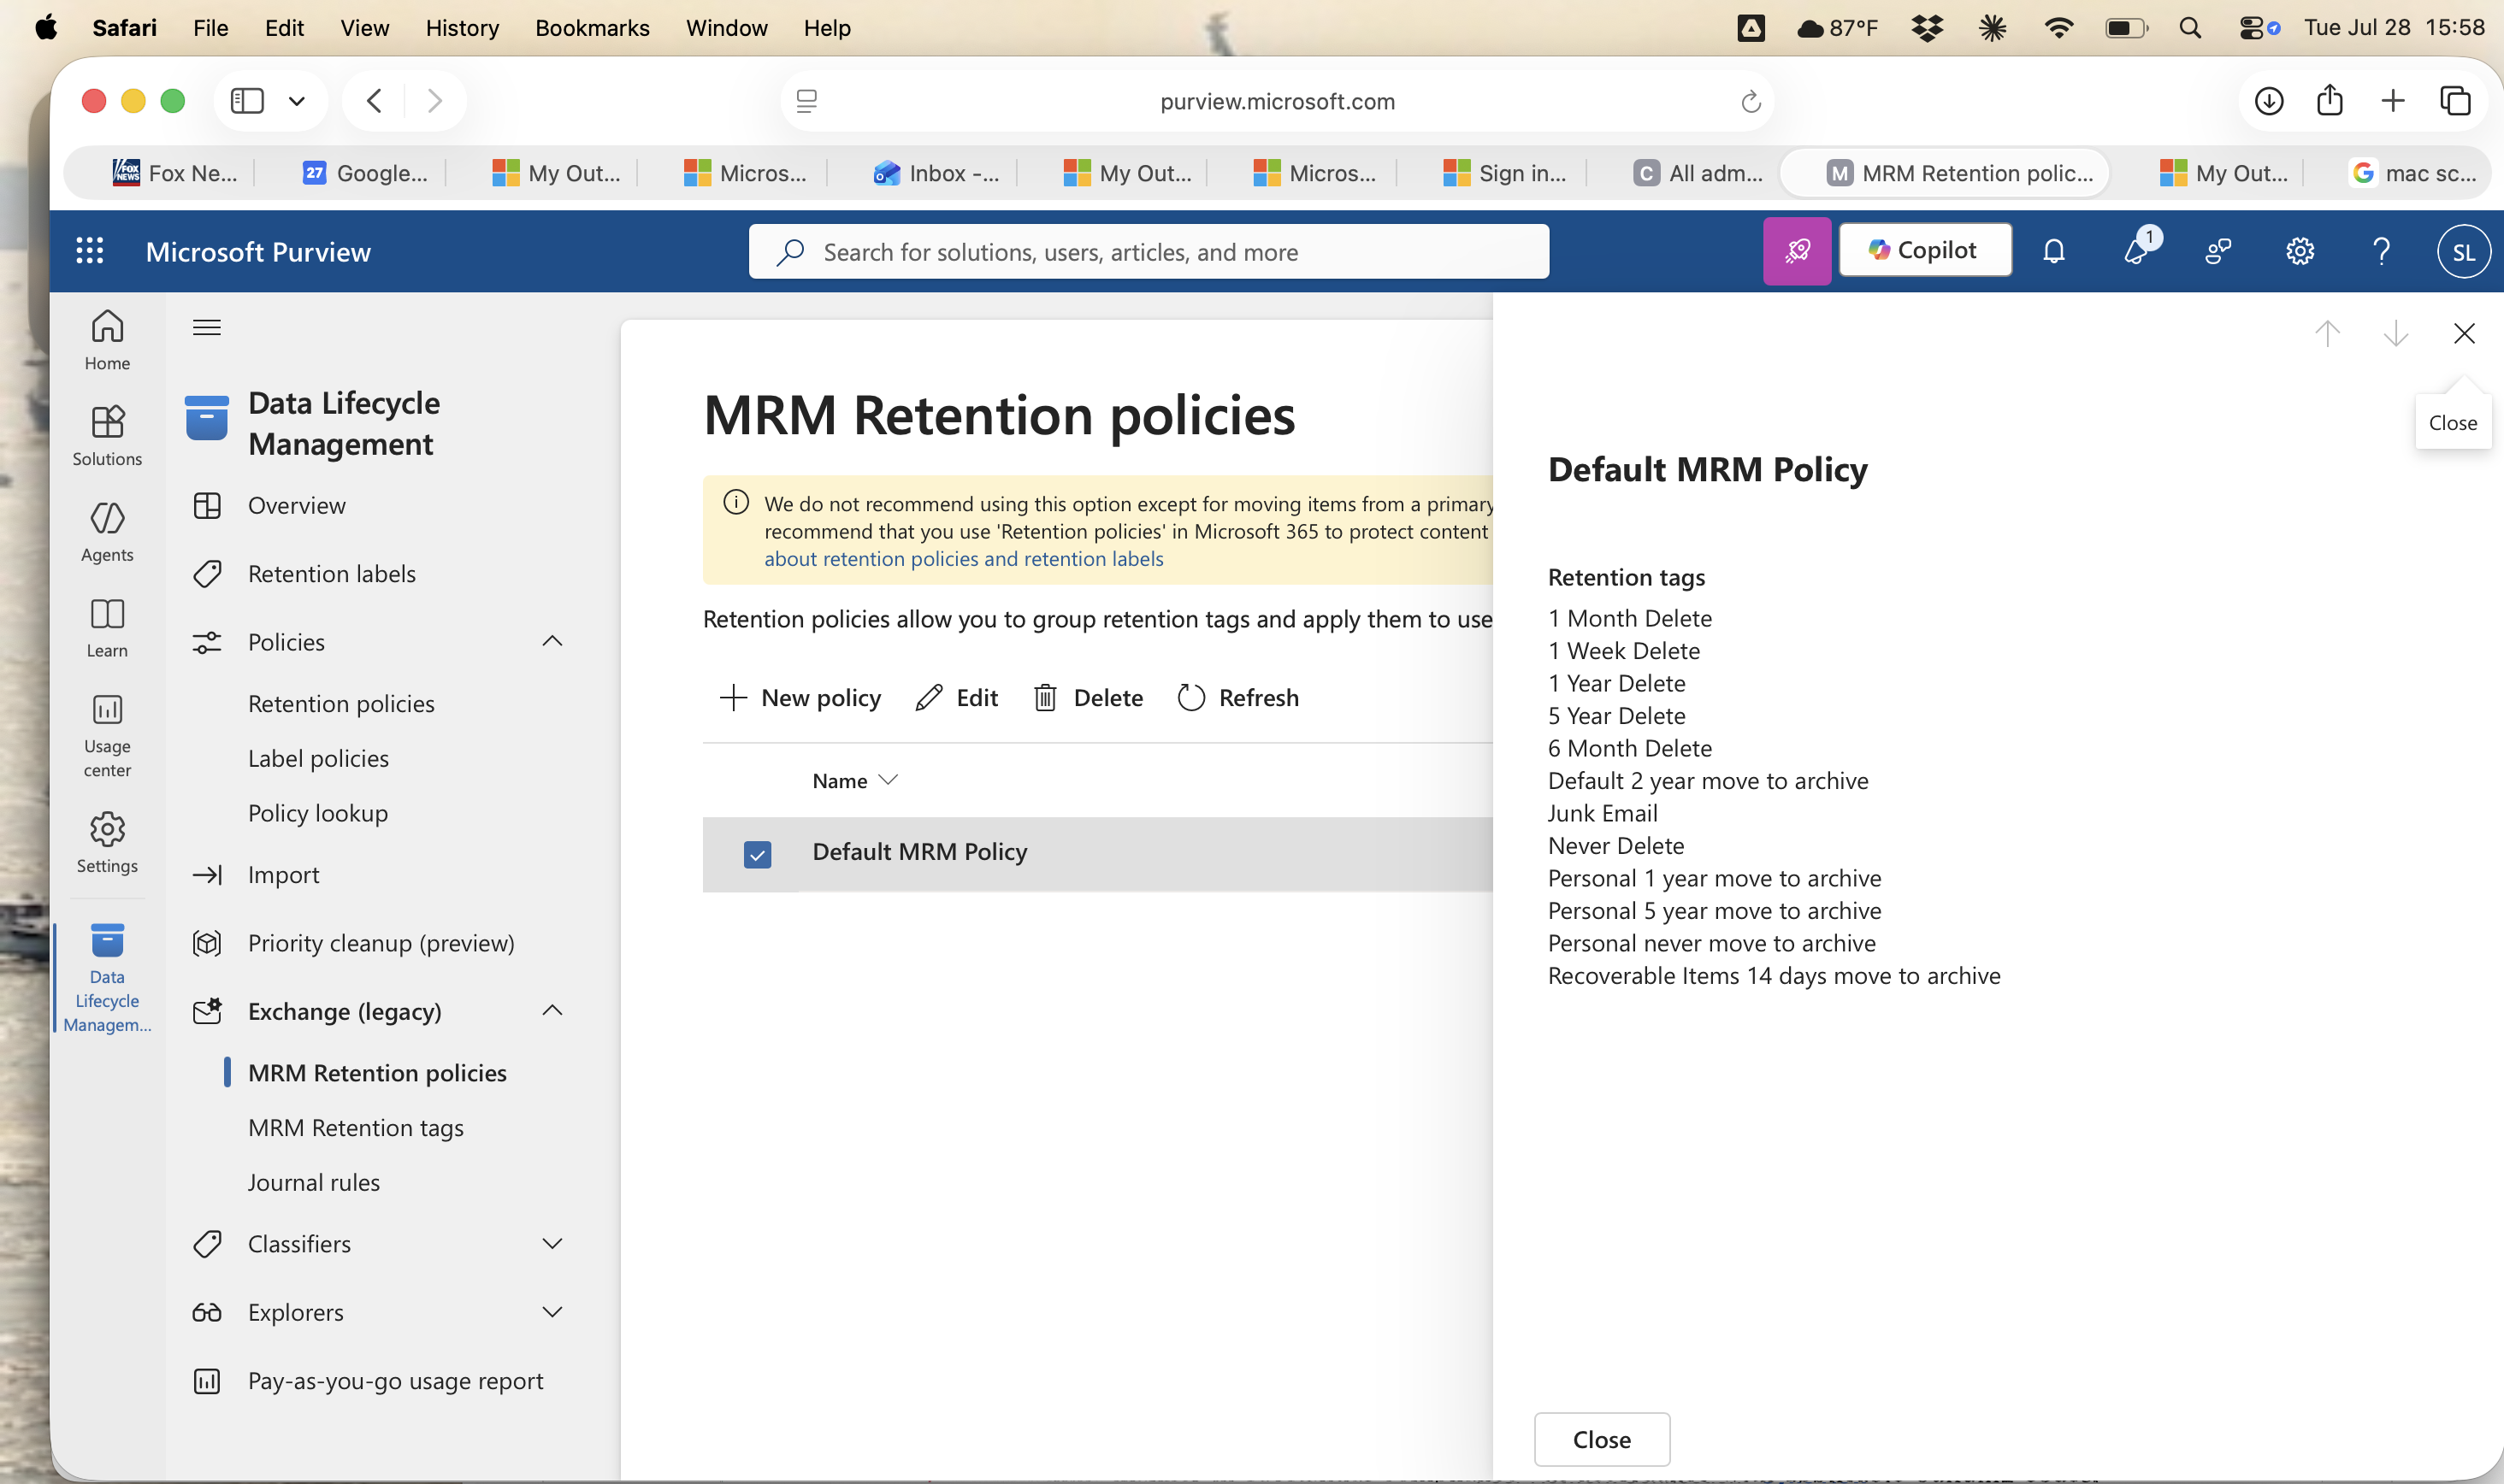Screen dimensions: 2504x1484
Task: Click the Edit button
Action: [956, 697]
